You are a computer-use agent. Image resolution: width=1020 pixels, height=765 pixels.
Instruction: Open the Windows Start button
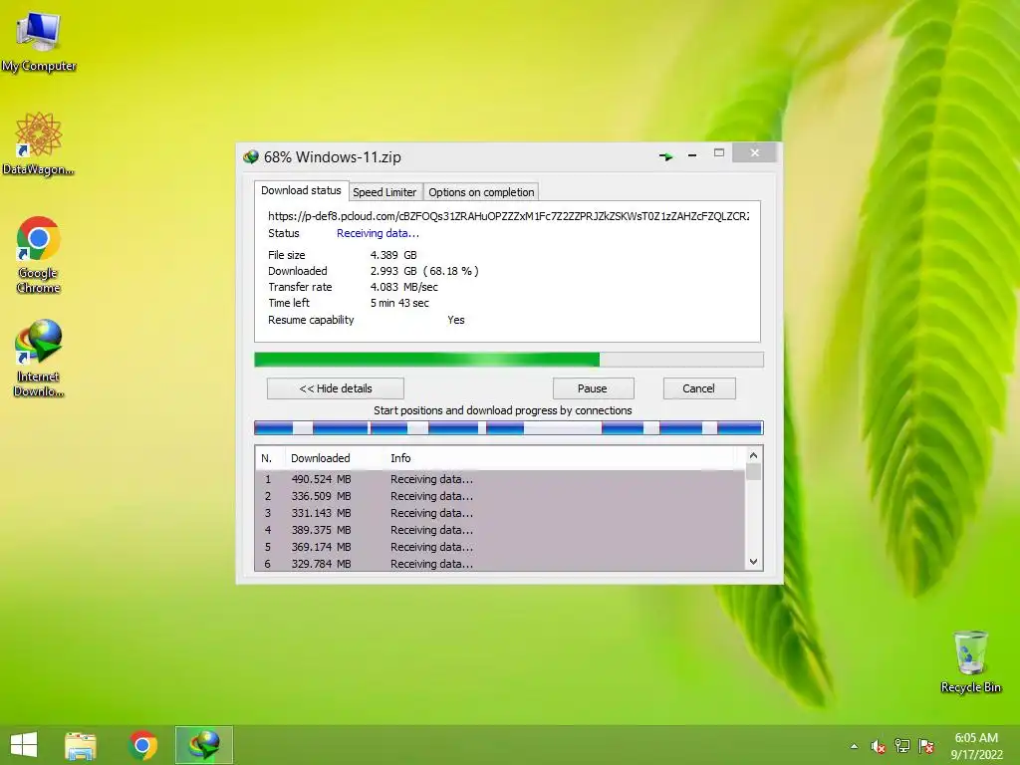24,745
